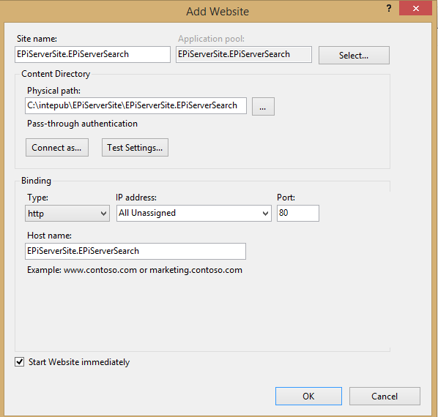Click the help question mark icon

[389, 8]
